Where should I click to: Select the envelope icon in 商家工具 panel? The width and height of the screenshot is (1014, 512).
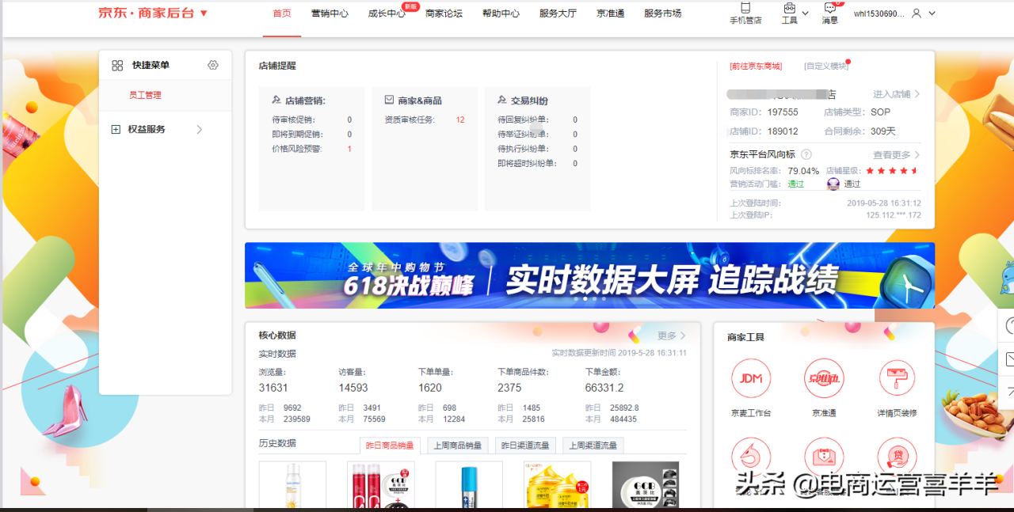824,457
